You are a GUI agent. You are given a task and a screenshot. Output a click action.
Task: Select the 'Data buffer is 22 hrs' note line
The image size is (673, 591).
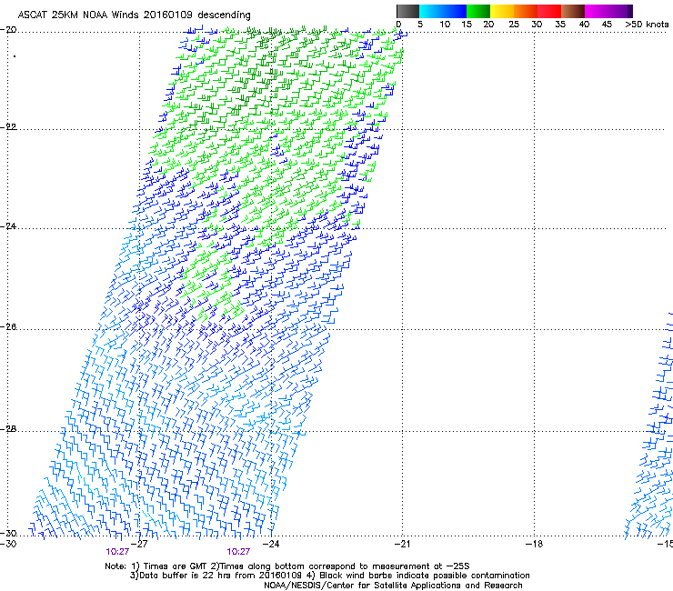(329, 576)
